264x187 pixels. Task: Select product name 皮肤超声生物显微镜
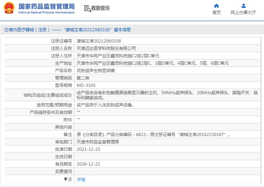tap(96, 71)
